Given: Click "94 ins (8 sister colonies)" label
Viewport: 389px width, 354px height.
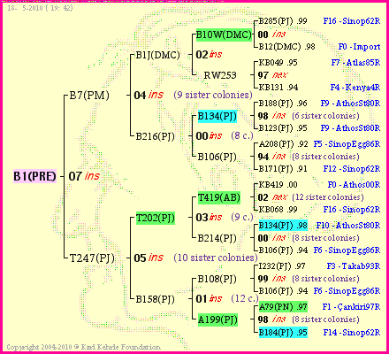Looking at the screenshot, I should tap(309, 157).
